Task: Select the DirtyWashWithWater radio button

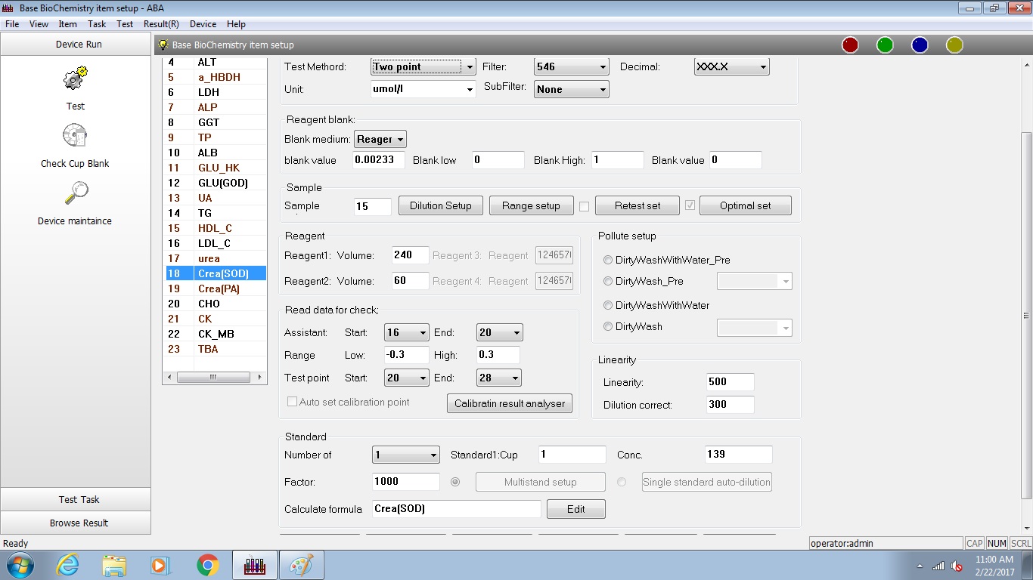Action: pos(608,306)
